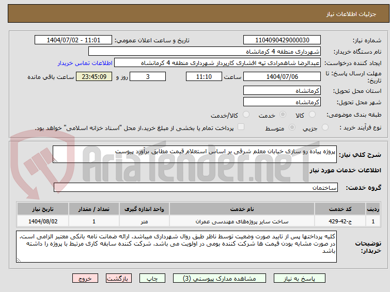
Task: Click the توضیحات خریدار text area
Action: tap(176, 247)
